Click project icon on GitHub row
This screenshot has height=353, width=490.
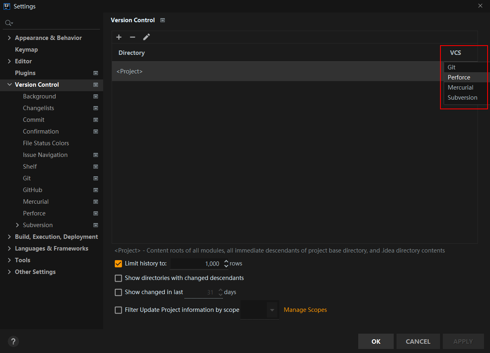coord(96,190)
